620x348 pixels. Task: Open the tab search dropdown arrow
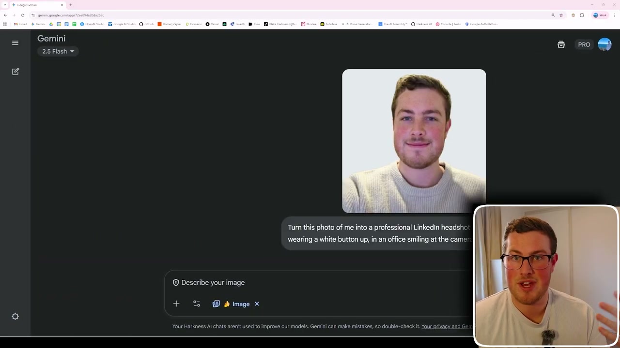coord(4,5)
